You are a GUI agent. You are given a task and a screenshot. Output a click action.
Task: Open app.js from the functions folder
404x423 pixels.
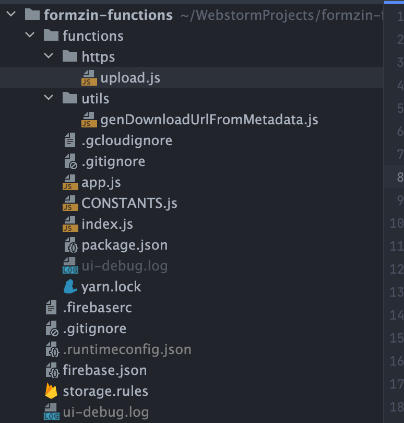pos(101,182)
